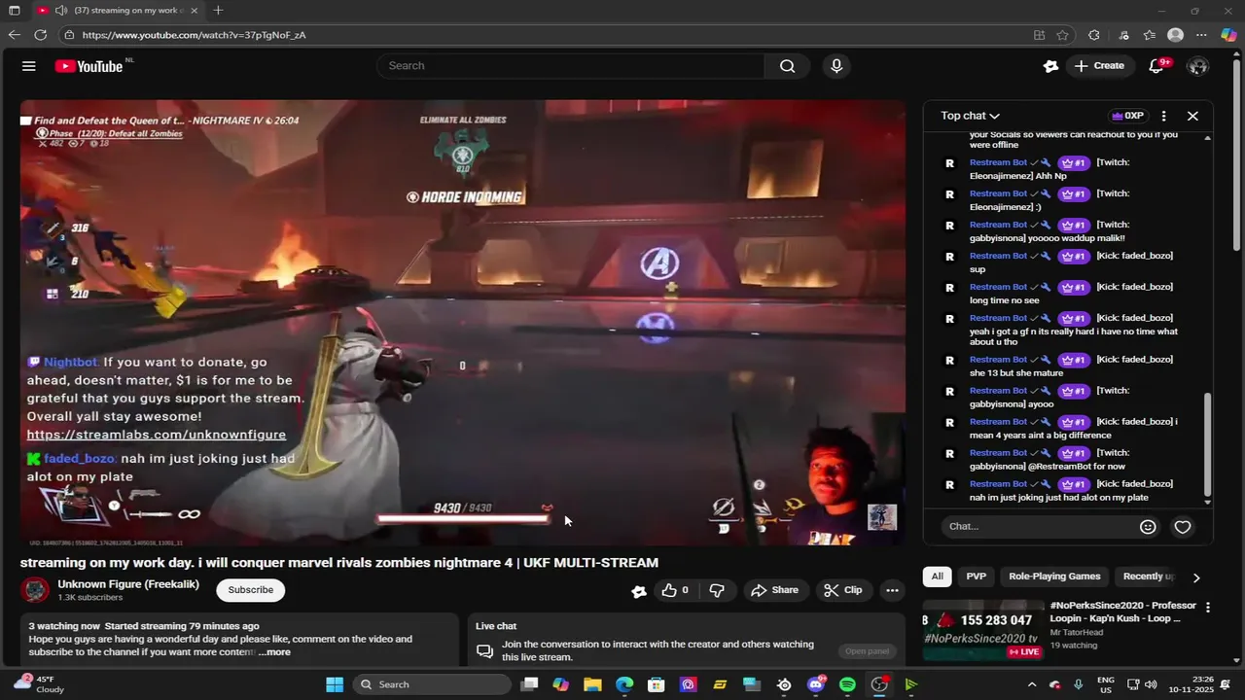
Task: Open Discord from the taskbar
Action: point(815,684)
